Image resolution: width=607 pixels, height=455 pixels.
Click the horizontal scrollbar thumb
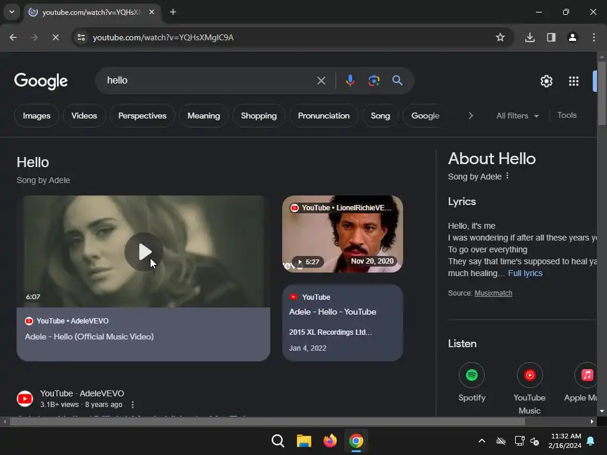pos(267,421)
